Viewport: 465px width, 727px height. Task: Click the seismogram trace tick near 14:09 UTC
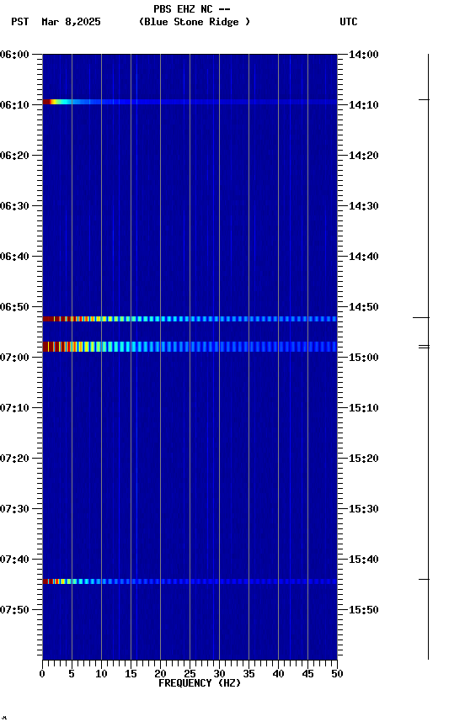[x=424, y=99]
